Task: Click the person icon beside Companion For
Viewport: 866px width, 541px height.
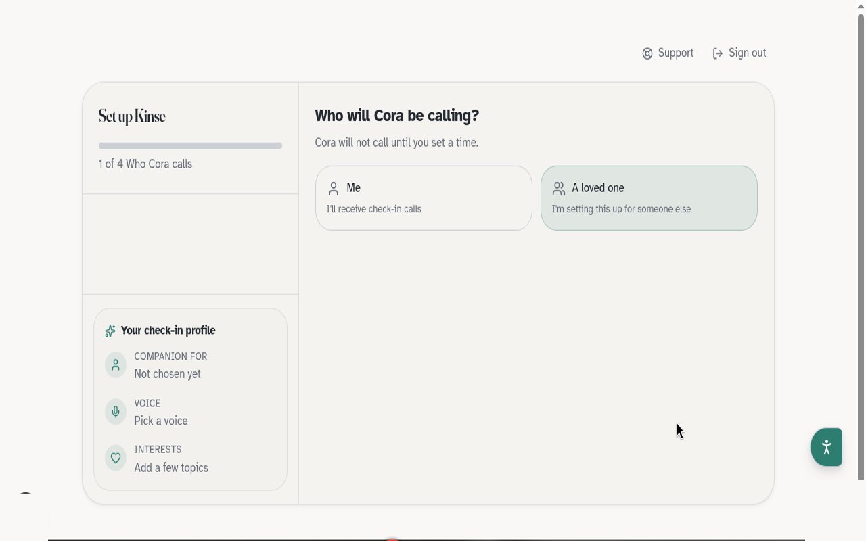Action: tap(116, 365)
